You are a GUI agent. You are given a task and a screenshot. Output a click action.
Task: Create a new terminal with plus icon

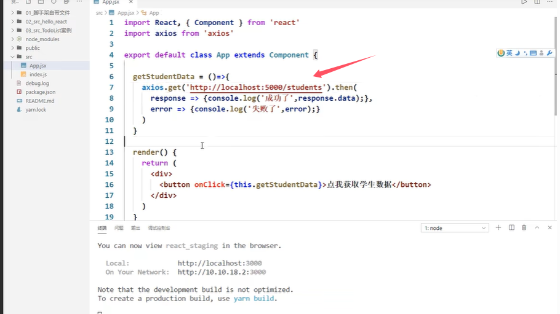[498, 227]
